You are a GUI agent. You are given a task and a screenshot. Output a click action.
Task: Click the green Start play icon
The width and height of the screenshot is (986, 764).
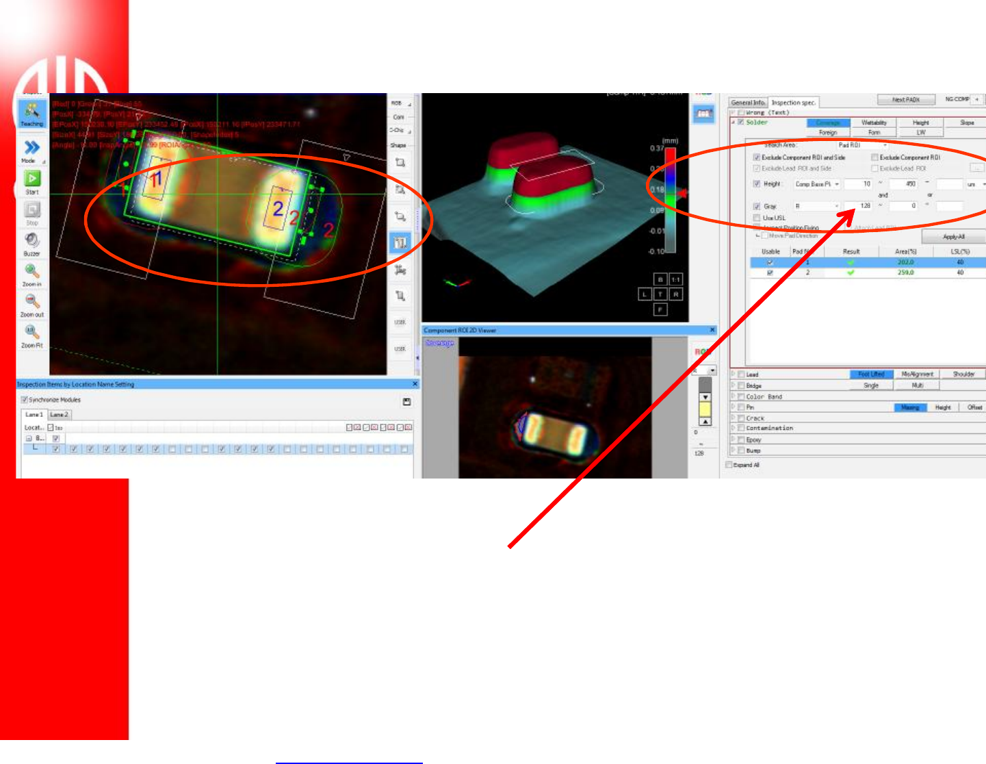(x=32, y=178)
